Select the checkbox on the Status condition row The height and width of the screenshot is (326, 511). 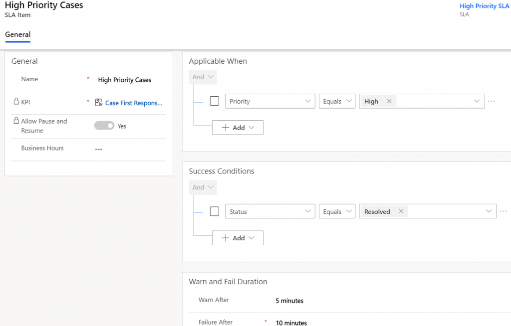coord(214,211)
